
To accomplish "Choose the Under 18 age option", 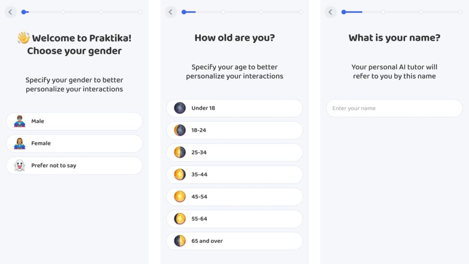I will pos(234,108).
